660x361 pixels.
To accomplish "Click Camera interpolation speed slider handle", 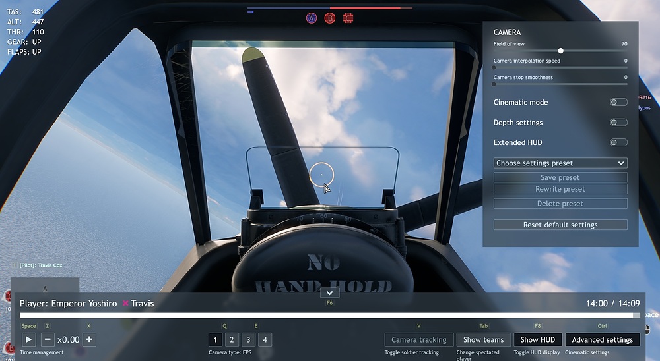I will (494, 67).
